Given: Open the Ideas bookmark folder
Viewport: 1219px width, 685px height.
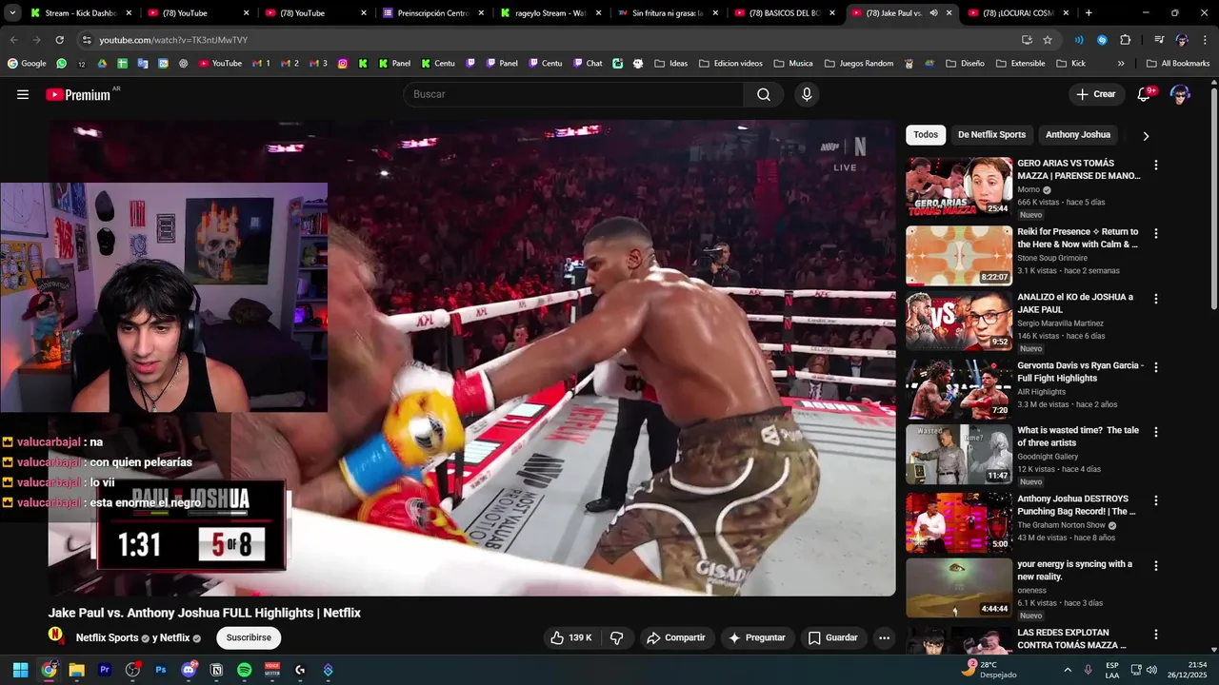Looking at the screenshot, I should (670, 64).
